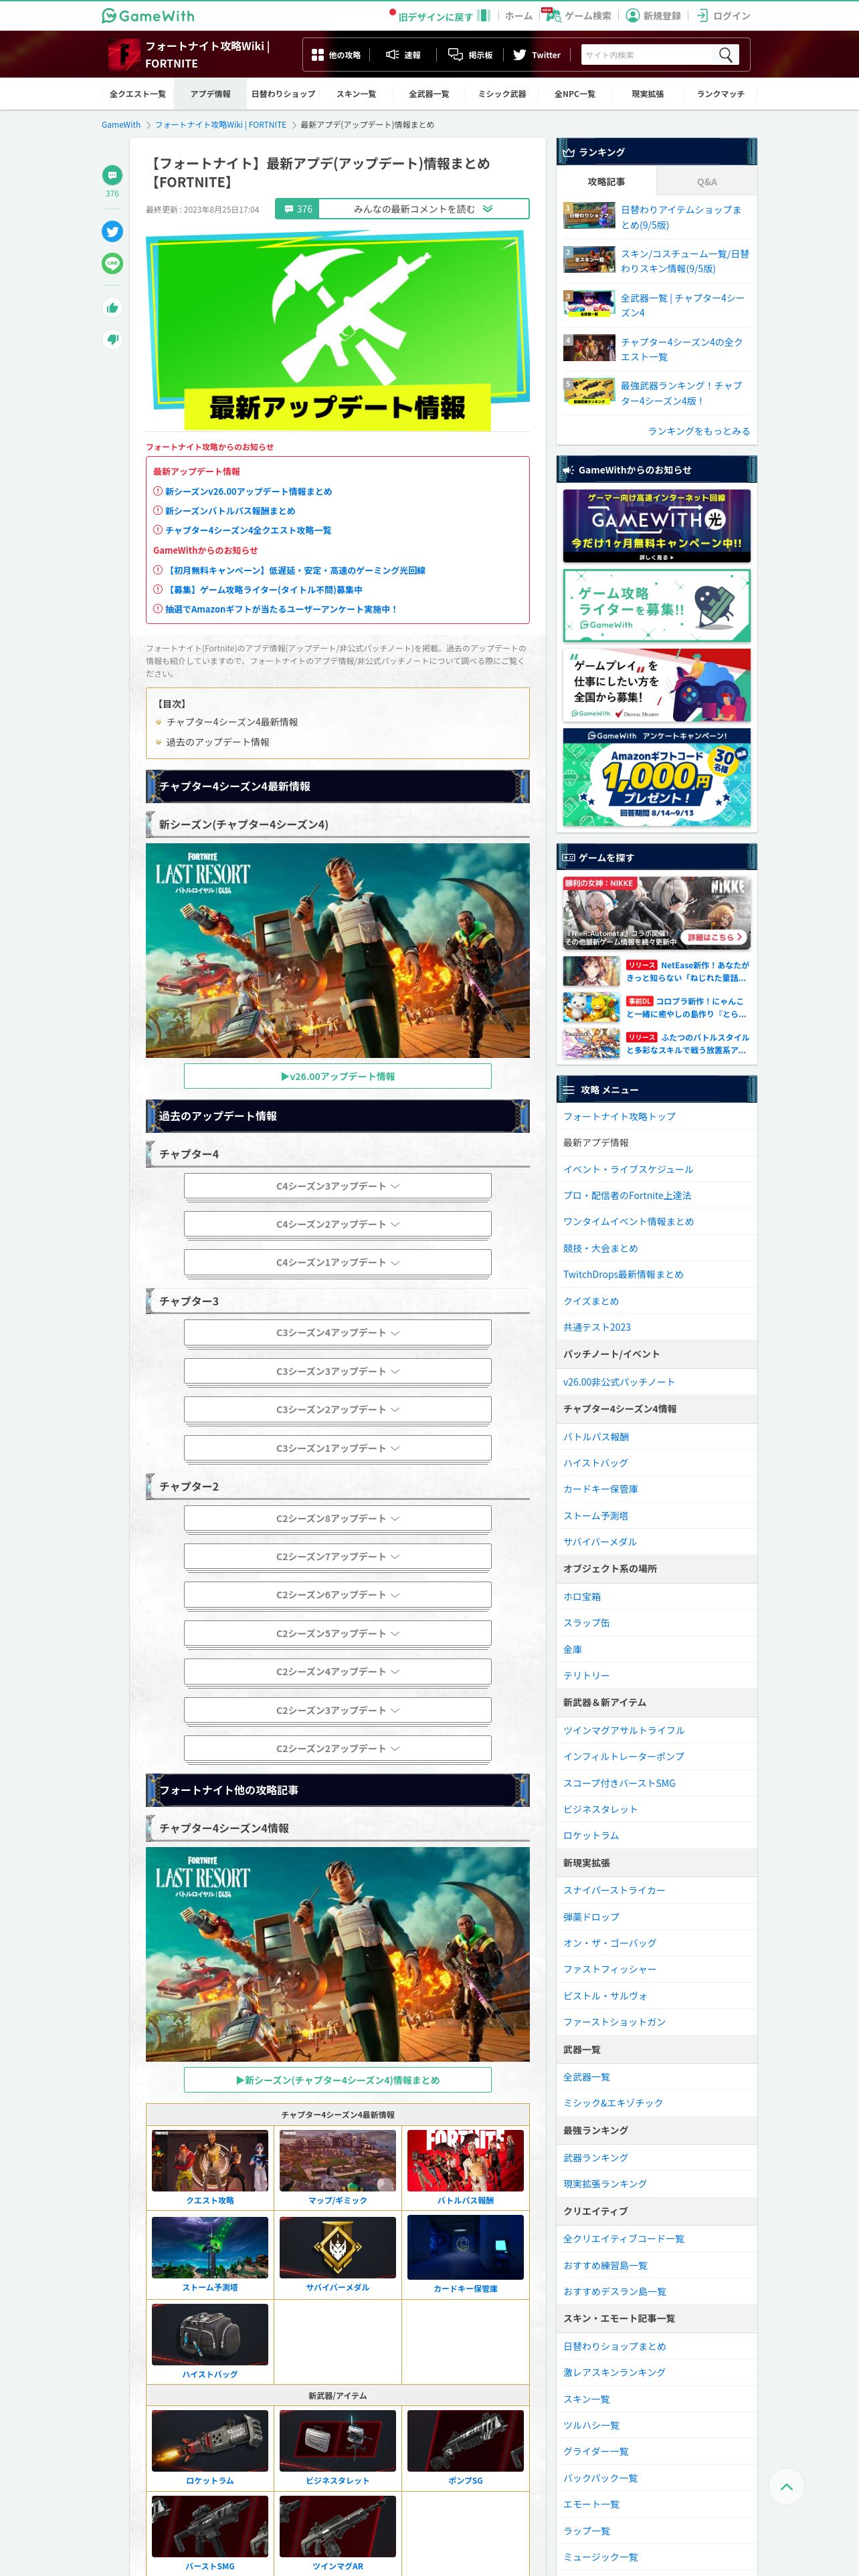Image resolution: width=859 pixels, height=2576 pixels.
Task: Expand C3シーズン2アップデート
Action: [338, 1409]
